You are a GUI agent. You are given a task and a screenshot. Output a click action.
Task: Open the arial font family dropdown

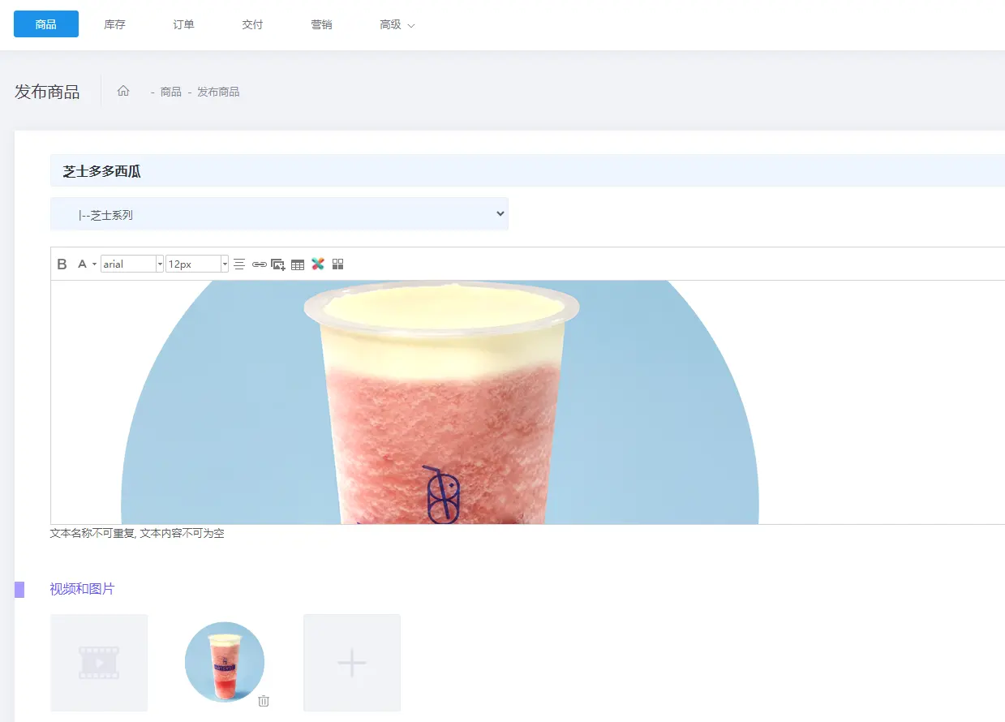132,264
